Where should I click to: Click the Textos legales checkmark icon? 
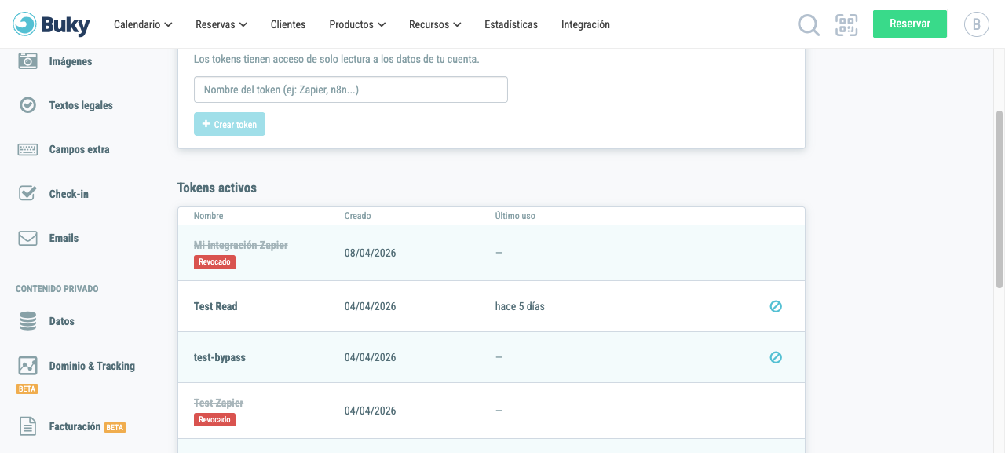click(27, 105)
